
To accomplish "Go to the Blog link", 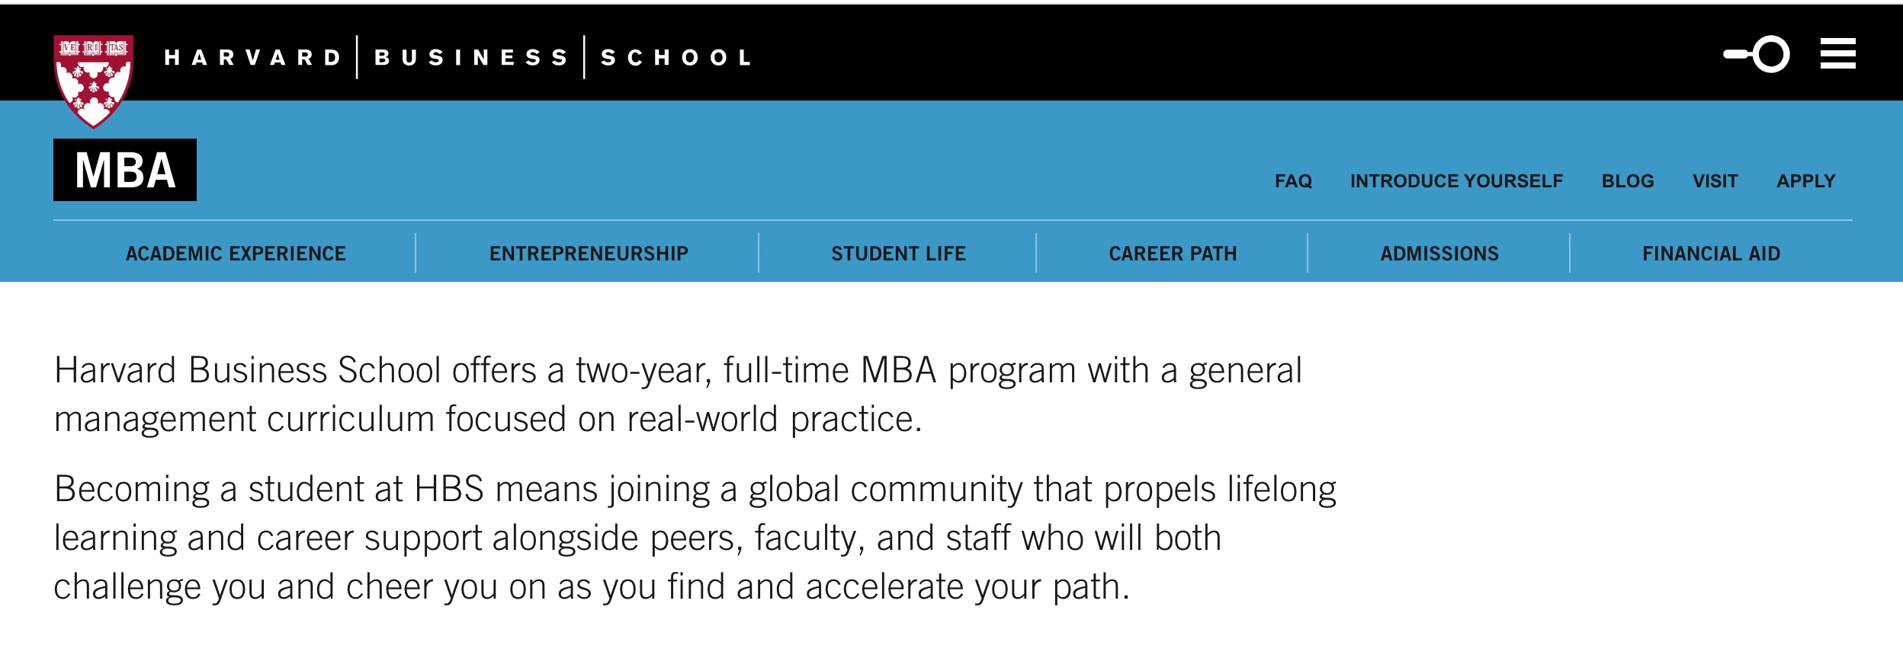I will point(1628,181).
